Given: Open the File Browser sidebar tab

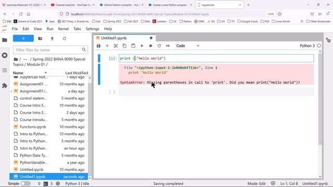Looking at the screenshot, I should pyautogui.click(x=5, y=40).
